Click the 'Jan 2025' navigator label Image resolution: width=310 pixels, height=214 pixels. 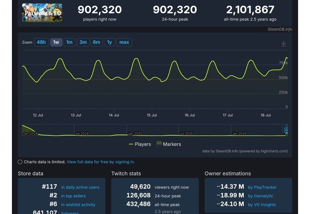tap(135, 134)
